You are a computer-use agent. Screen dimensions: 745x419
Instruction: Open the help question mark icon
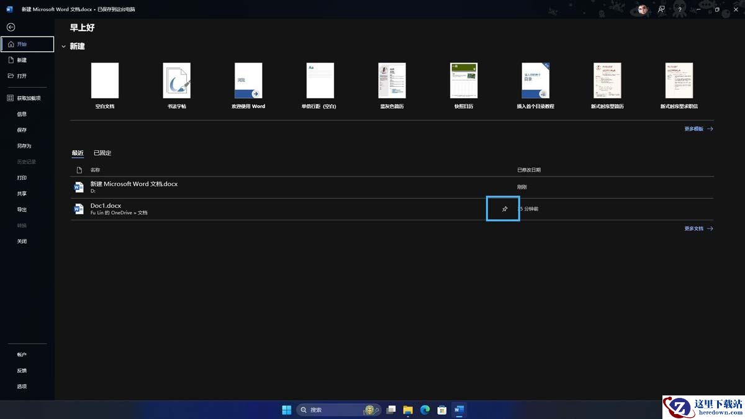point(680,9)
